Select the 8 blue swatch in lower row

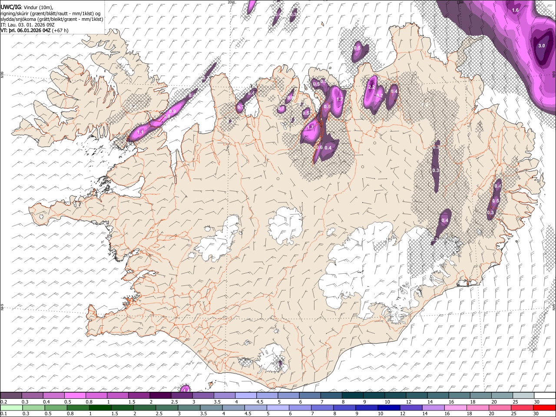(344, 408)
